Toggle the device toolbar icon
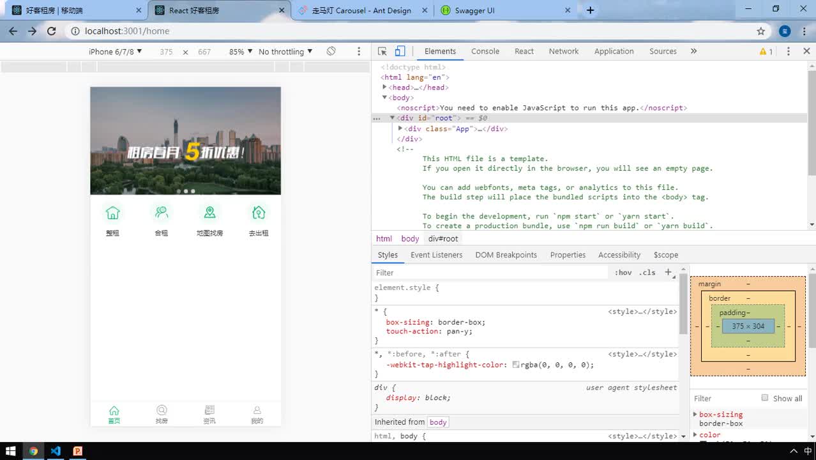This screenshot has width=816, height=460. pyautogui.click(x=400, y=51)
